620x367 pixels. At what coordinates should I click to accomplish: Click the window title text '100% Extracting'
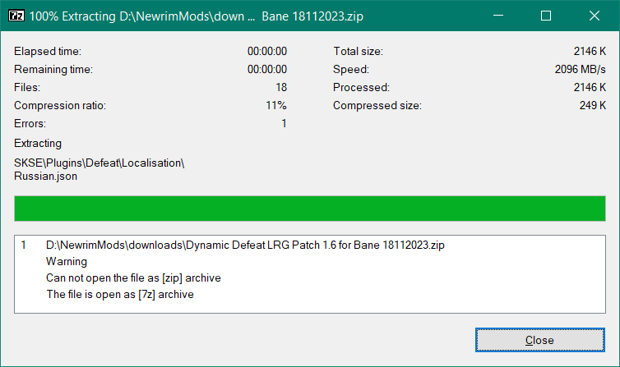pos(72,16)
